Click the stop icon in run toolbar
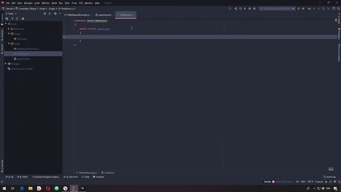The height and width of the screenshot is (192, 341). coord(303,9)
